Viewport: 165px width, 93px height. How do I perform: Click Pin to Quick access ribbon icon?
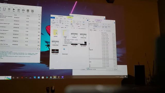53,21
